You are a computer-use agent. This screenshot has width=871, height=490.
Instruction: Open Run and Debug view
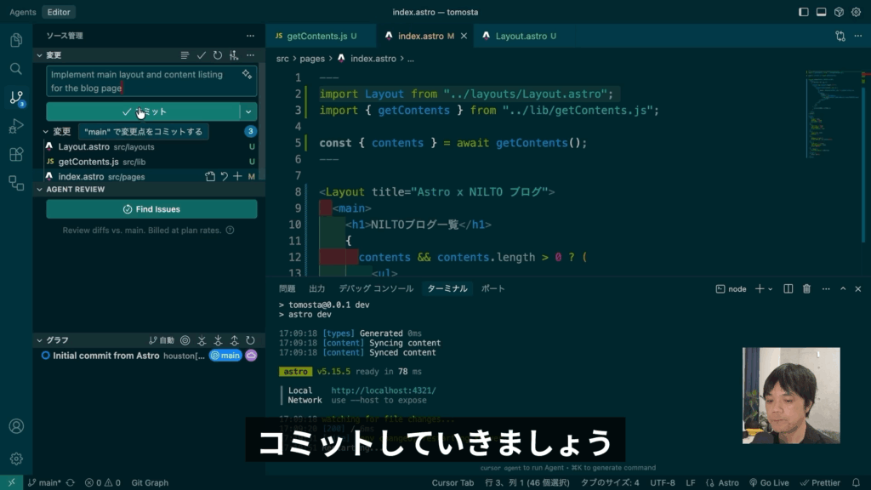pos(16,126)
